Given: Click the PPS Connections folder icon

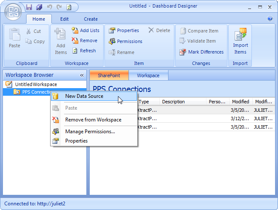Looking at the screenshot, I should coord(17,92).
